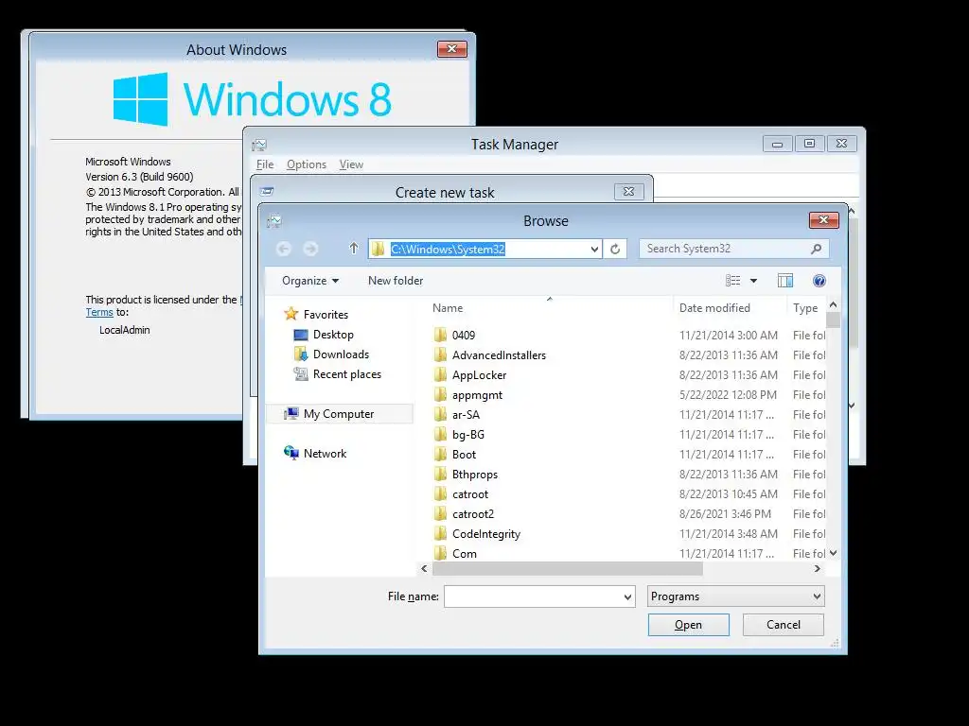This screenshot has height=726, width=969.
Task: Select the Bthprops folder name
Action: click(475, 475)
